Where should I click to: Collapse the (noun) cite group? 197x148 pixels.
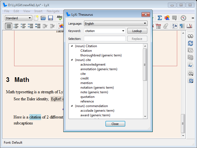click(72, 60)
